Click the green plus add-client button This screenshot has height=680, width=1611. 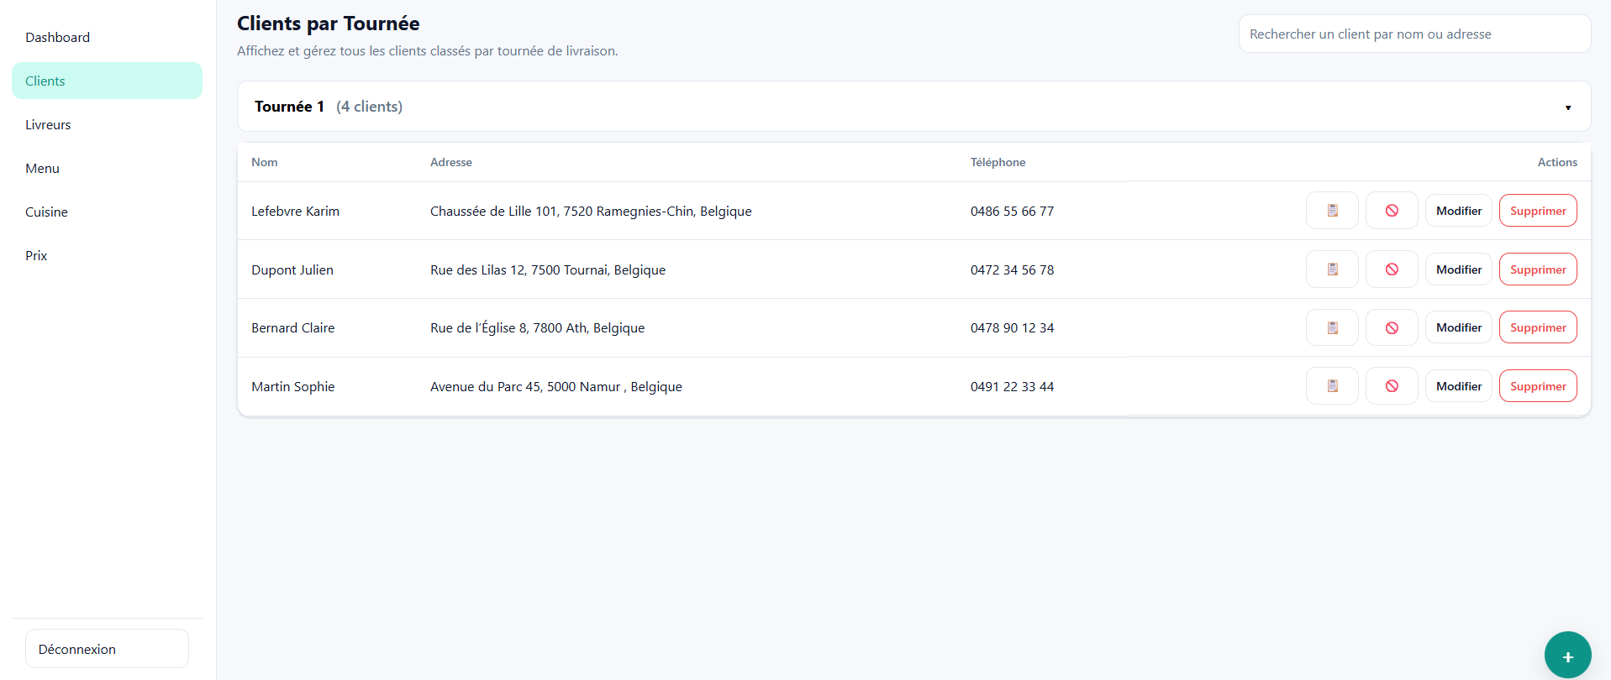coord(1567,655)
